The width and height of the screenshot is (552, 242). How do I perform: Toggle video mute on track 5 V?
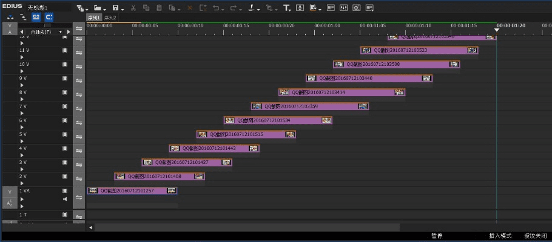click(x=65, y=134)
